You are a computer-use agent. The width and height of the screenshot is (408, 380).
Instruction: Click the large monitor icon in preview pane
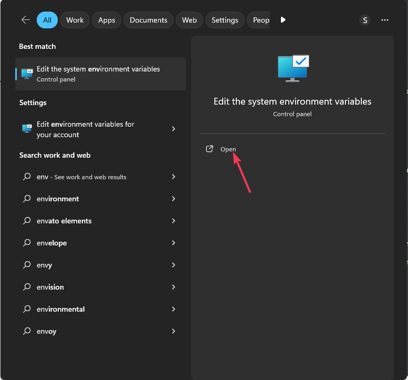pos(293,68)
